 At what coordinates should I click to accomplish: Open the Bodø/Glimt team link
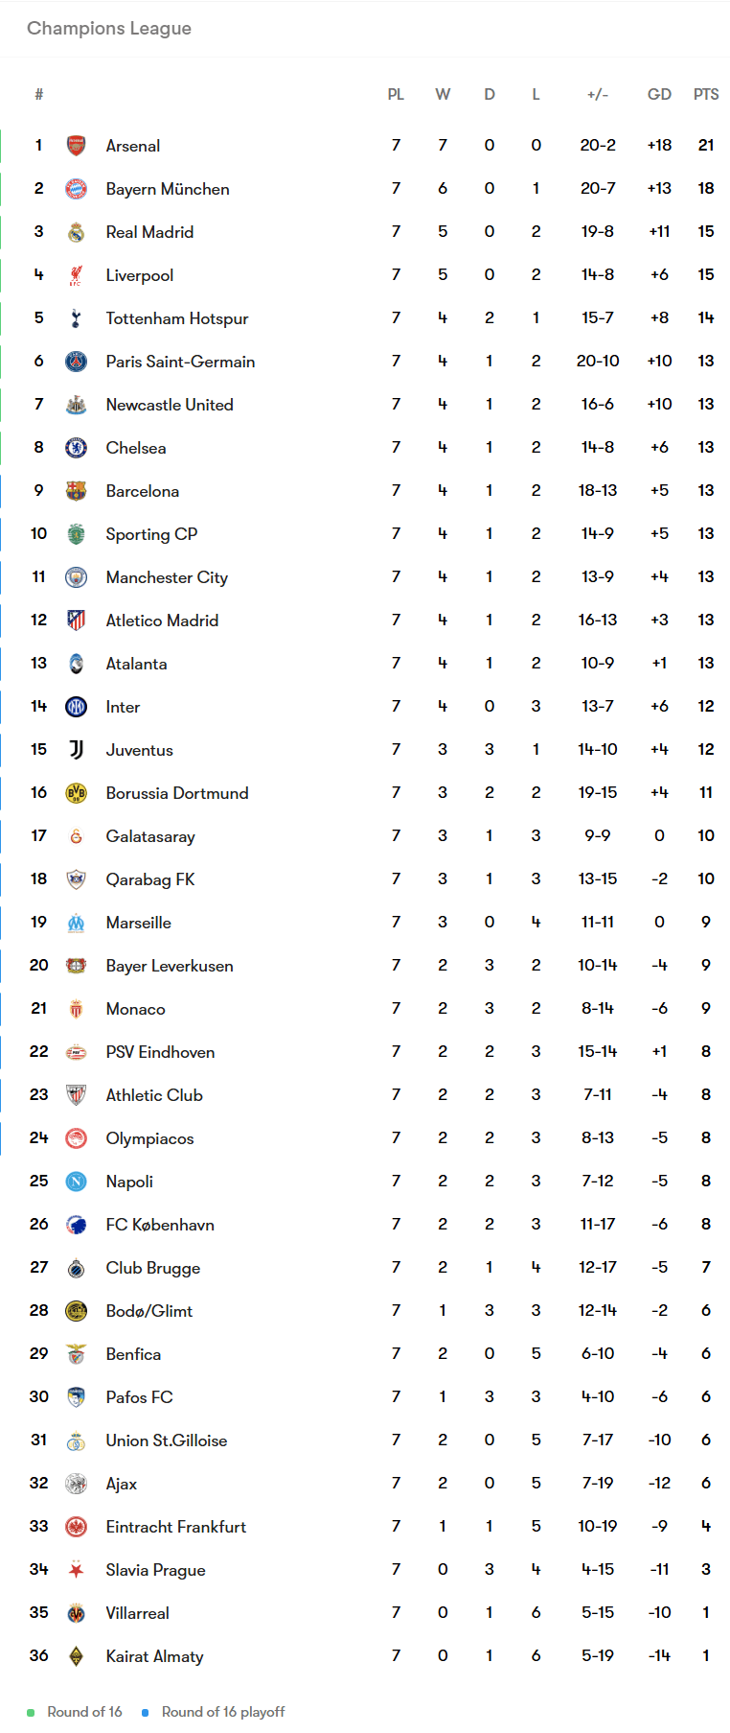[x=149, y=1311]
